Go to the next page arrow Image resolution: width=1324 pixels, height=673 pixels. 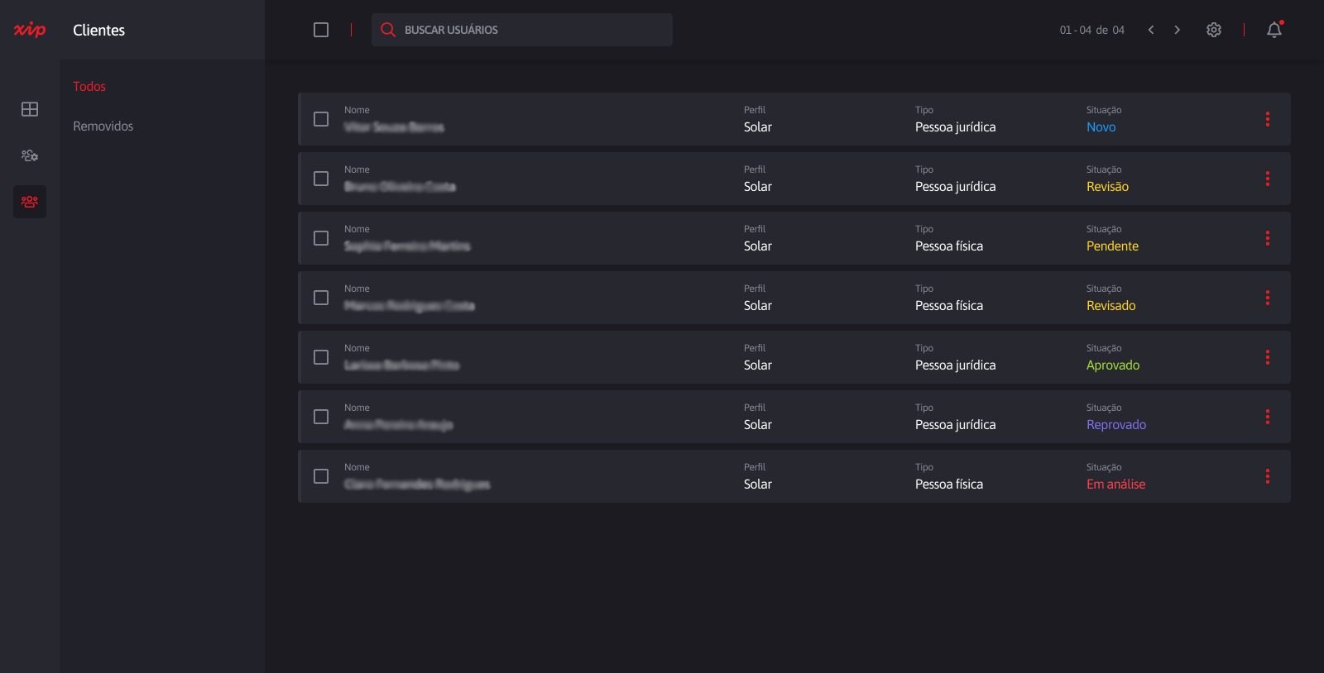1178,30
